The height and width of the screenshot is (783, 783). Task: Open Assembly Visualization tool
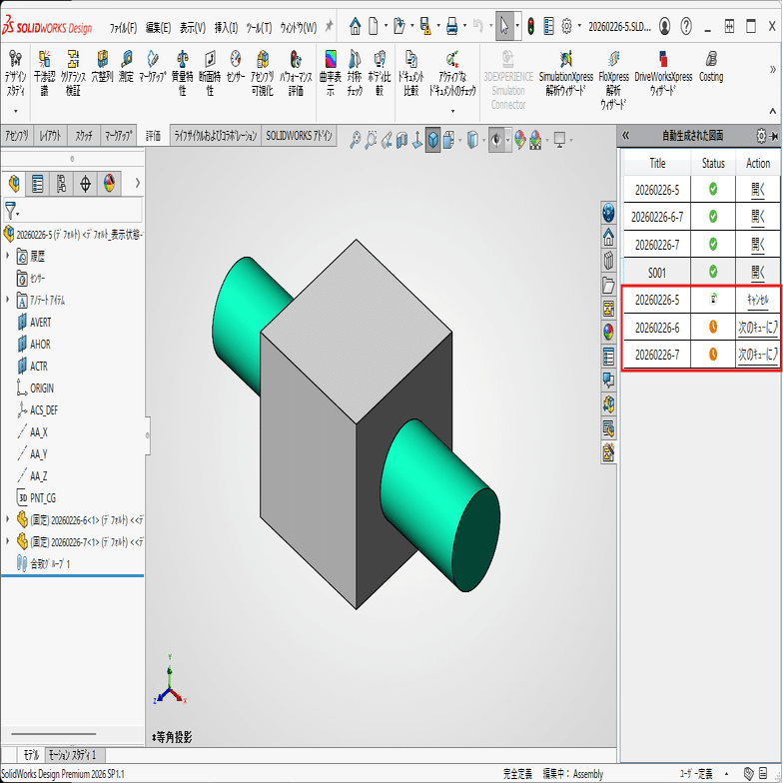262,74
